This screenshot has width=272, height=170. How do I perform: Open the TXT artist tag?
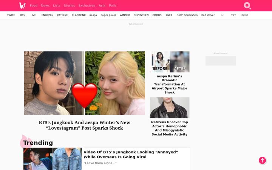tap(233, 15)
